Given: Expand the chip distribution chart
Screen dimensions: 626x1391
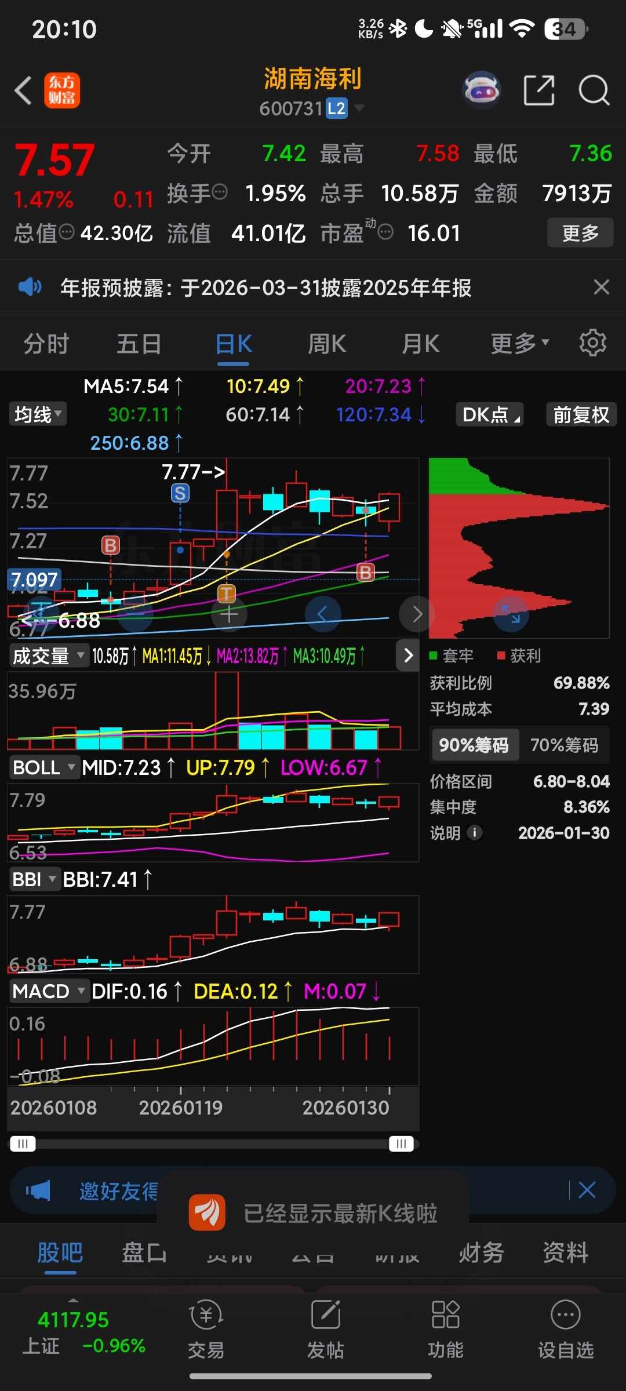Looking at the screenshot, I should pos(511,614).
